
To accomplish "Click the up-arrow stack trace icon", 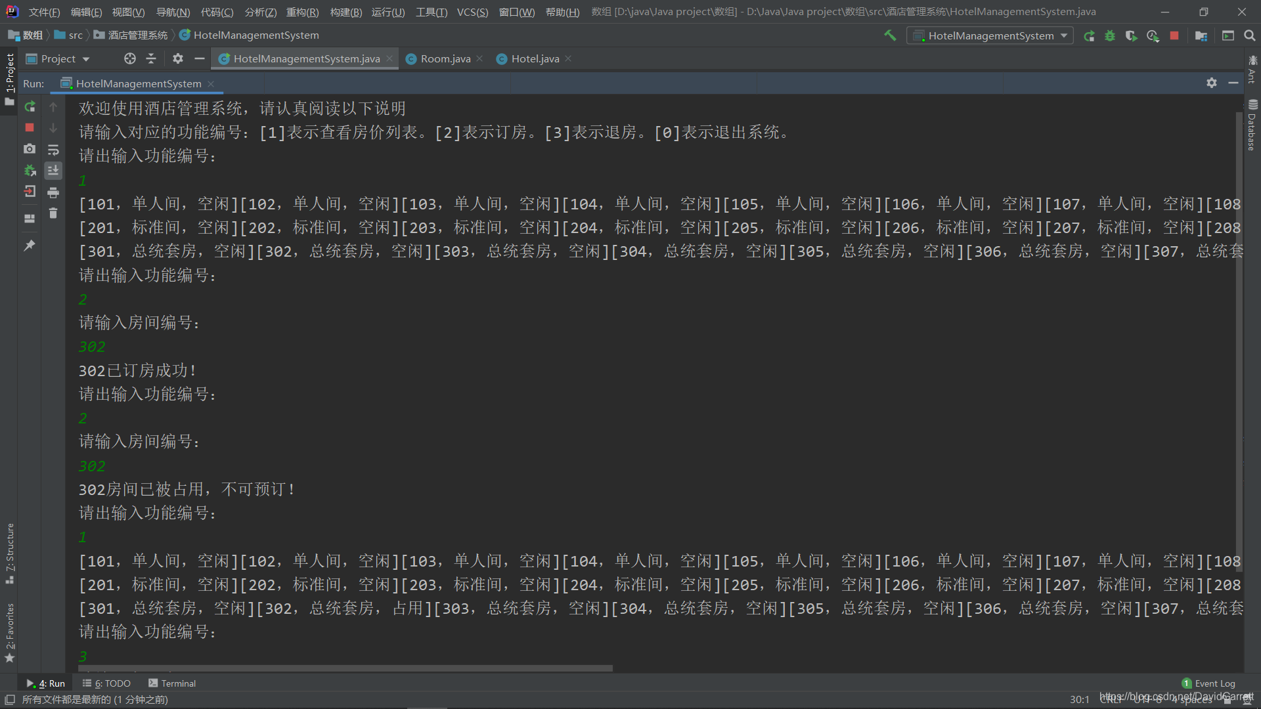I will 53,106.
